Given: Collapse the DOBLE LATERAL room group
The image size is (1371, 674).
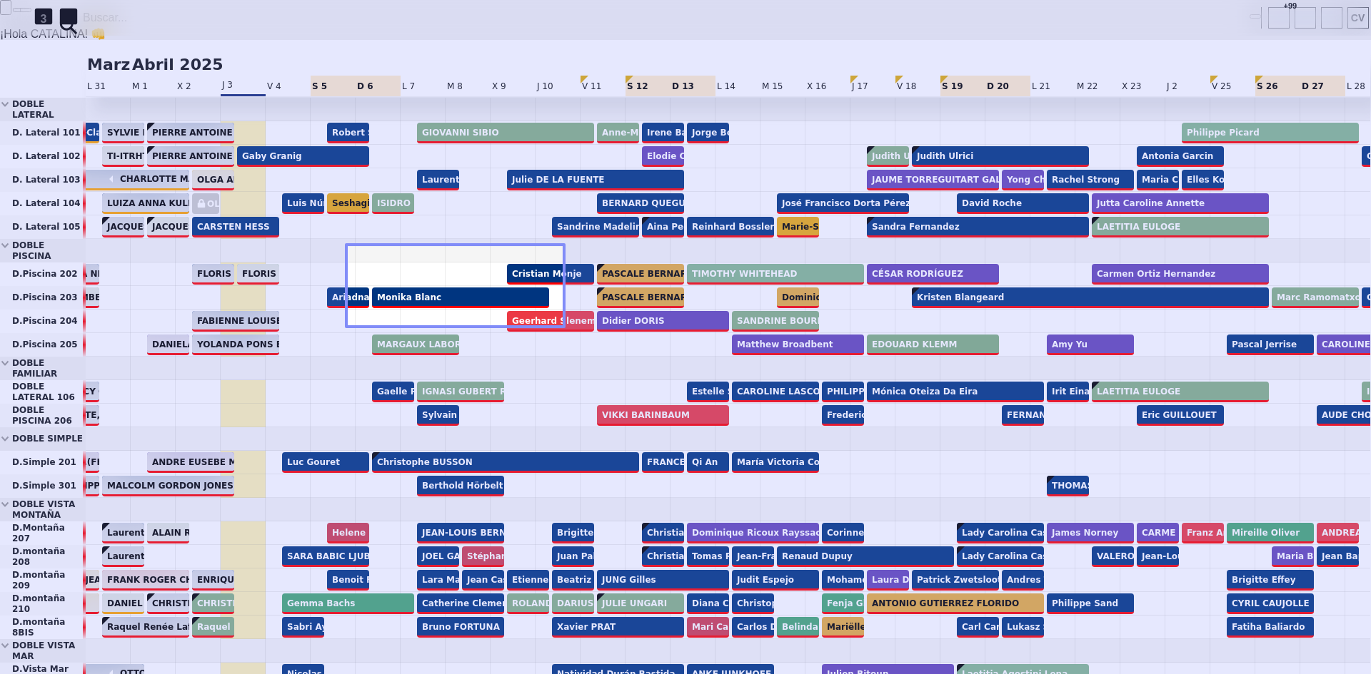Looking at the screenshot, I should (6, 104).
